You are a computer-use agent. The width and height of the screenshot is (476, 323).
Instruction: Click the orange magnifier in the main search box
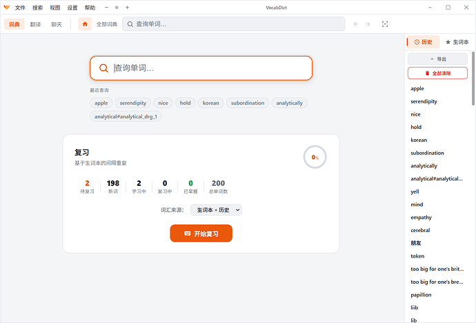103,68
